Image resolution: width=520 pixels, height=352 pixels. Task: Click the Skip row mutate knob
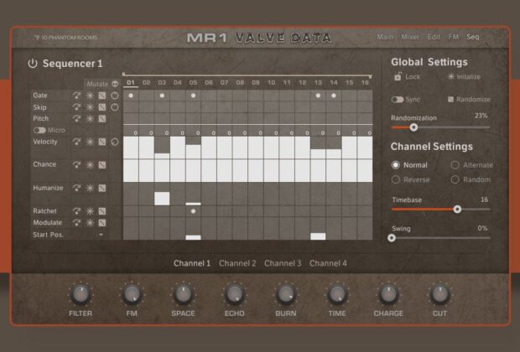click(x=115, y=107)
